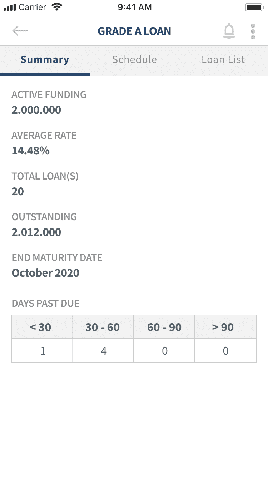Tap the "> 90" days column header
Screen dimensions: 268x477
coord(225,327)
